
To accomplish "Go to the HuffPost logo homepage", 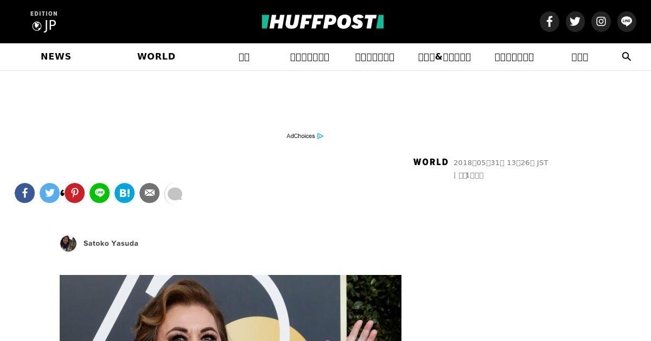I will click(323, 22).
